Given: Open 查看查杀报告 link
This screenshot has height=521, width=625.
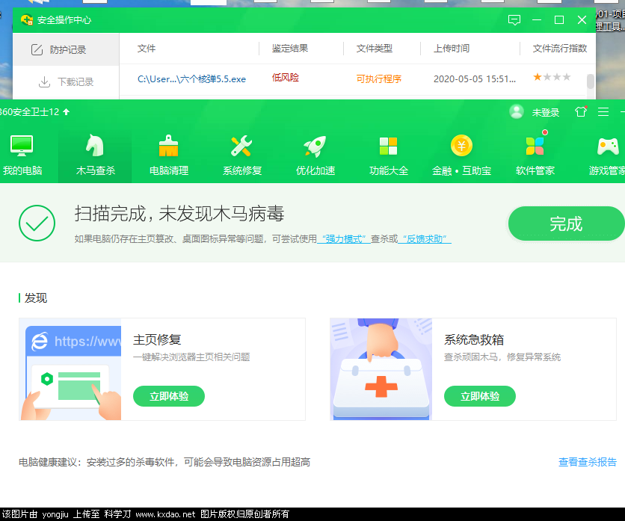Looking at the screenshot, I should coord(588,462).
